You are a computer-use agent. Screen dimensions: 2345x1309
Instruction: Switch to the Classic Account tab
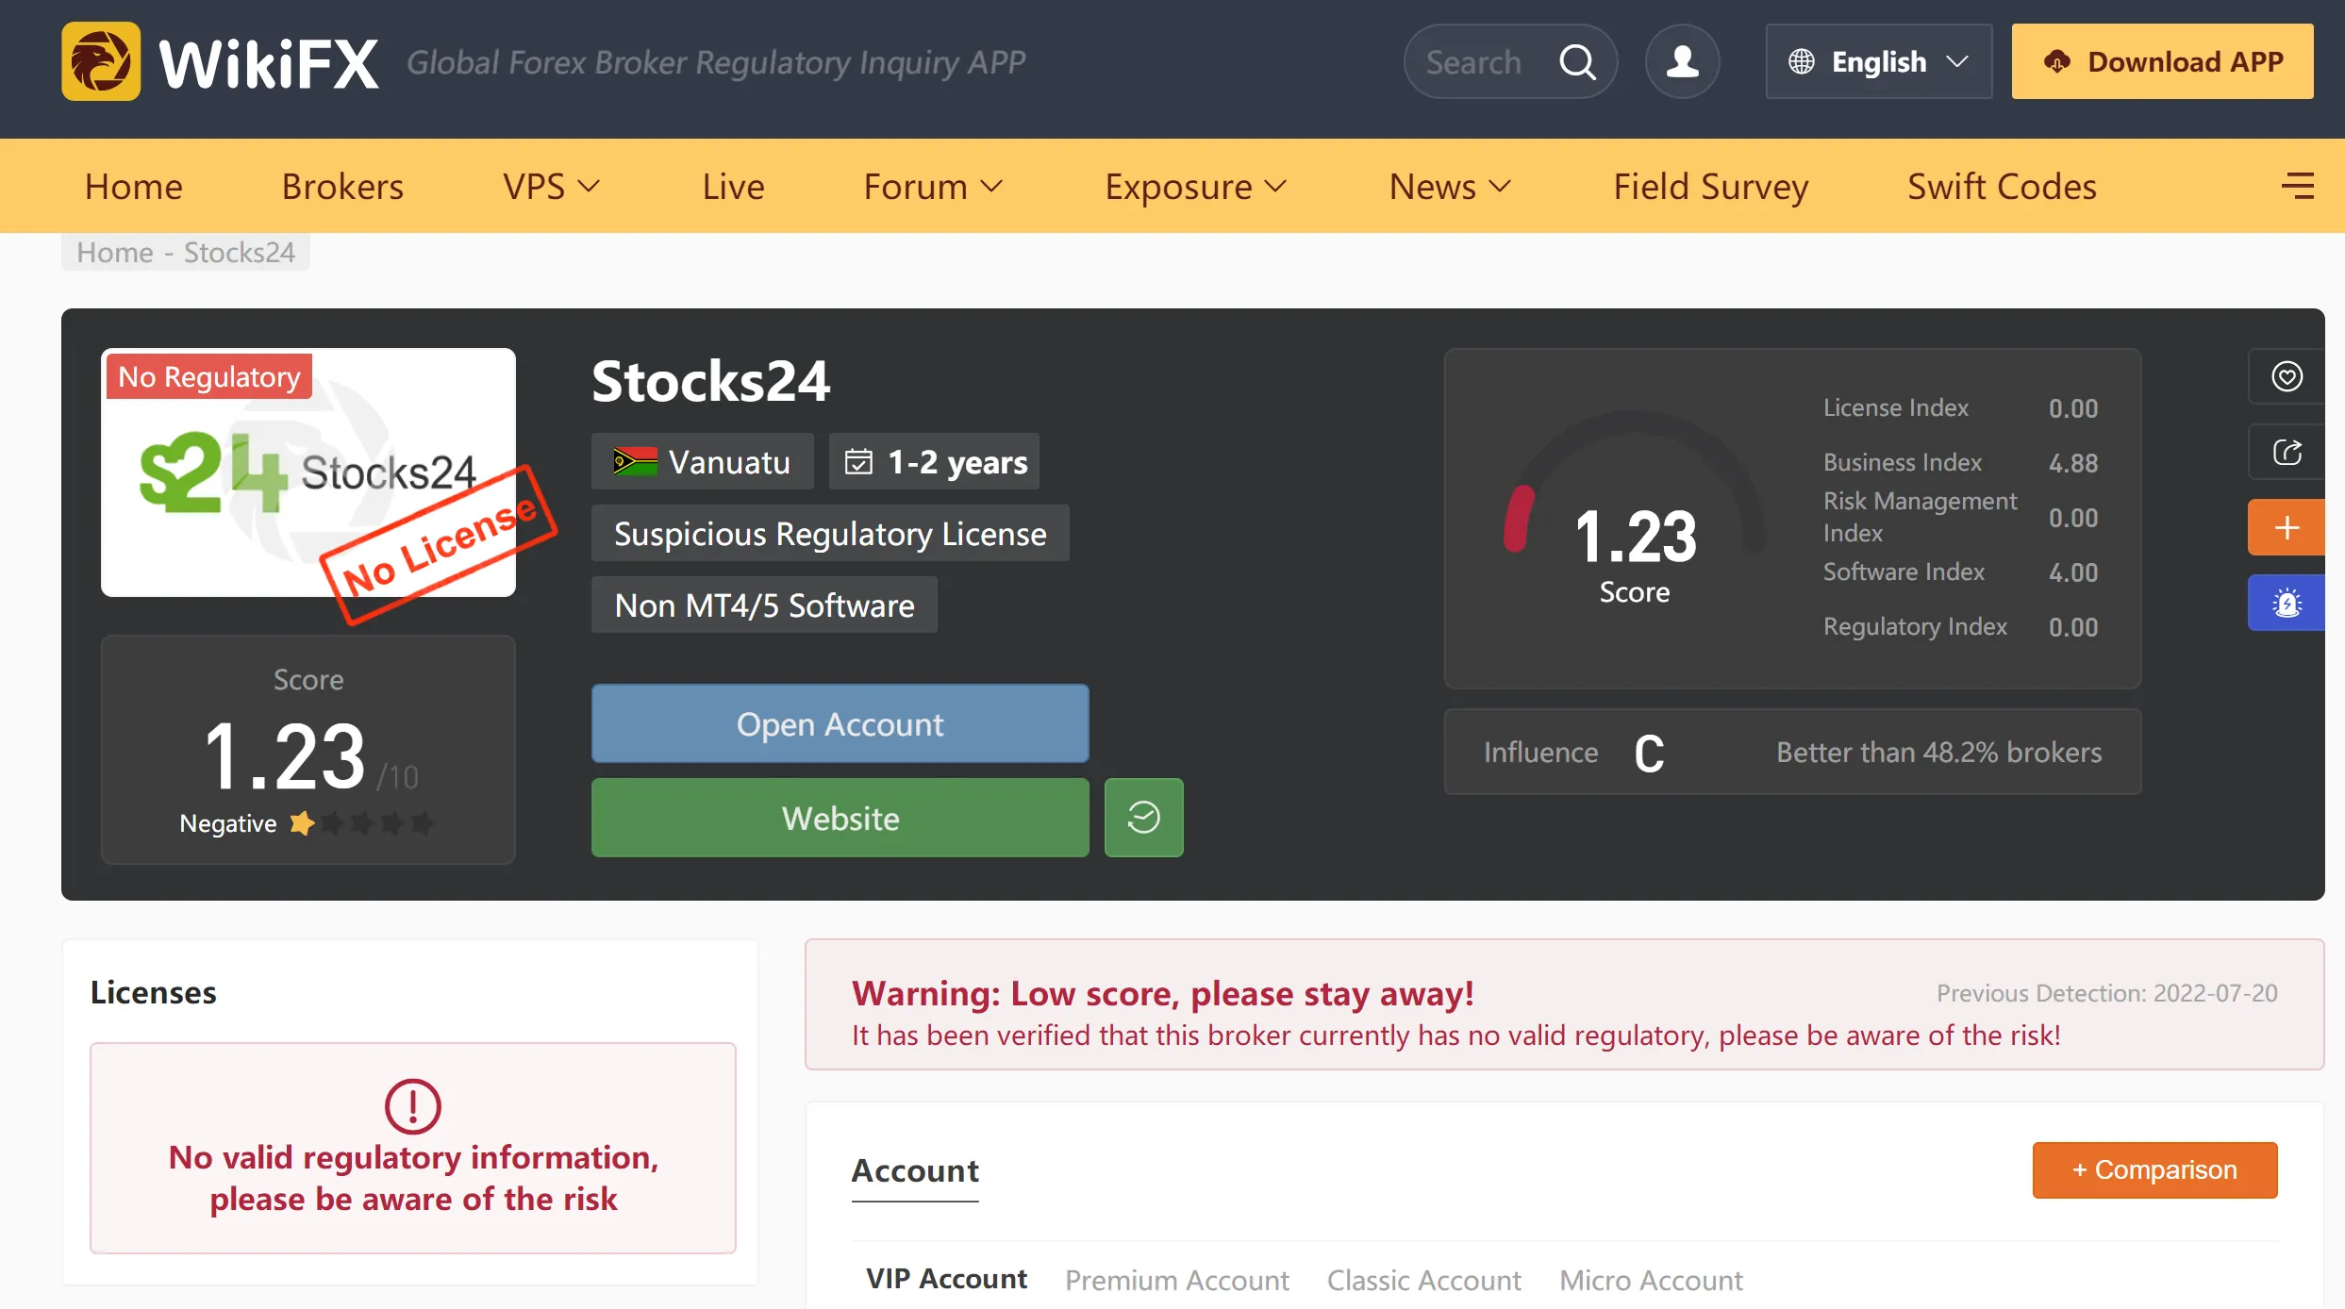click(x=1424, y=1280)
